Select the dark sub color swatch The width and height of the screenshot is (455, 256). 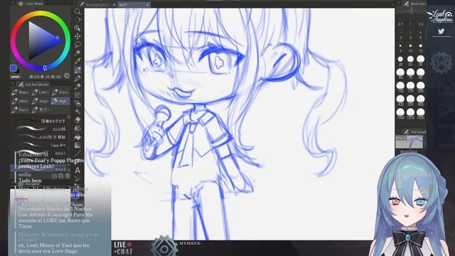[18, 70]
